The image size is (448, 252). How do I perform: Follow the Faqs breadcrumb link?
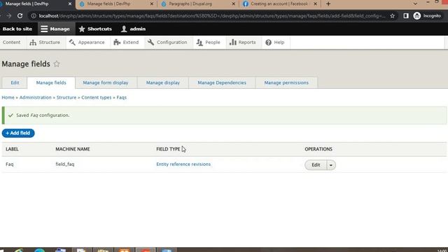121,97
